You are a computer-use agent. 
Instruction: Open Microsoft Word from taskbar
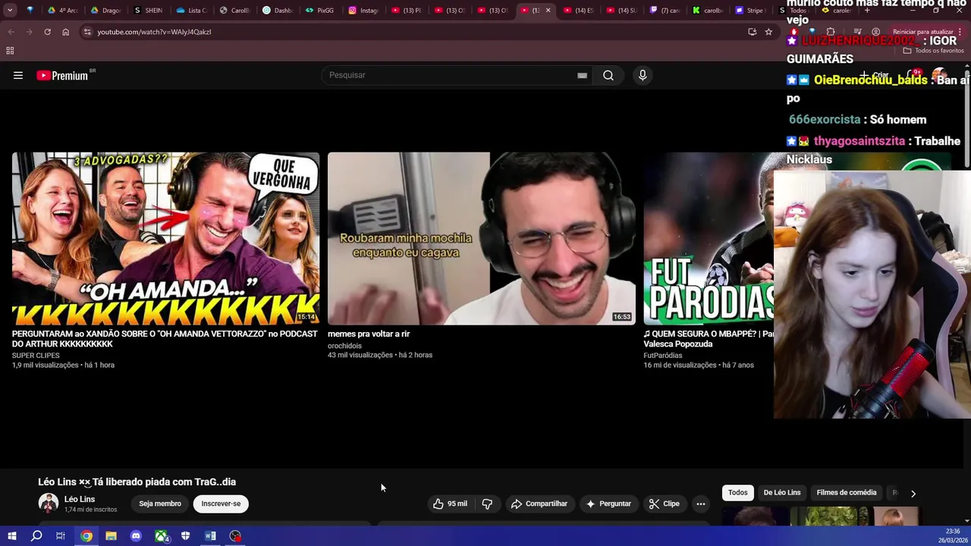pos(210,536)
